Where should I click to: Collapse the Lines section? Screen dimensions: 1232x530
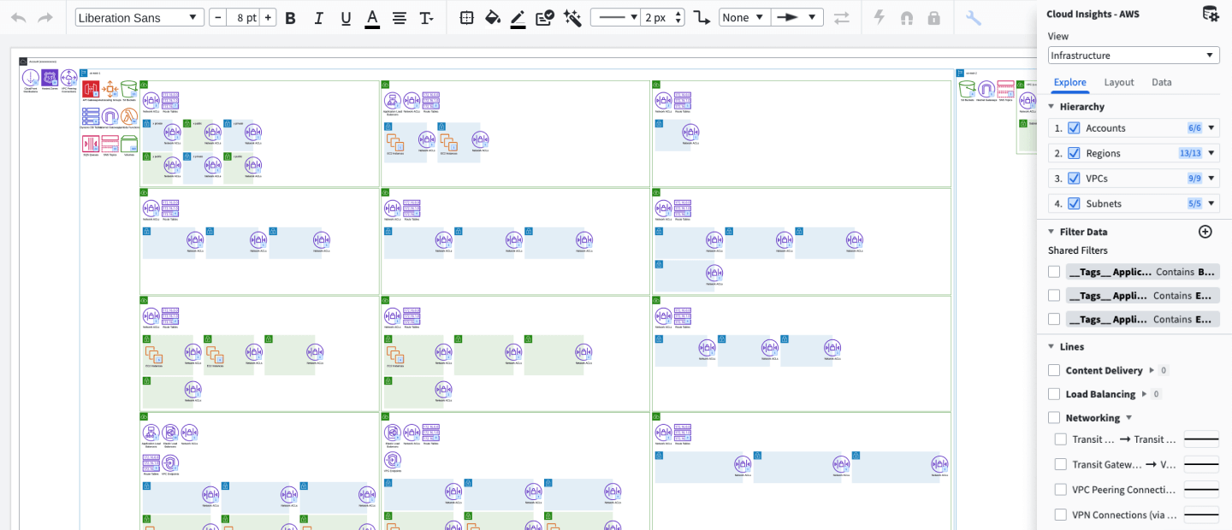click(1052, 347)
